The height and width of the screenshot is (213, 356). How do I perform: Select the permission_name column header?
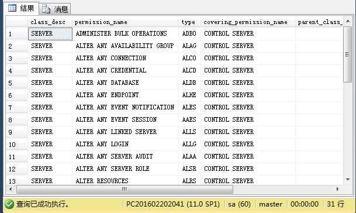click(x=125, y=22)
